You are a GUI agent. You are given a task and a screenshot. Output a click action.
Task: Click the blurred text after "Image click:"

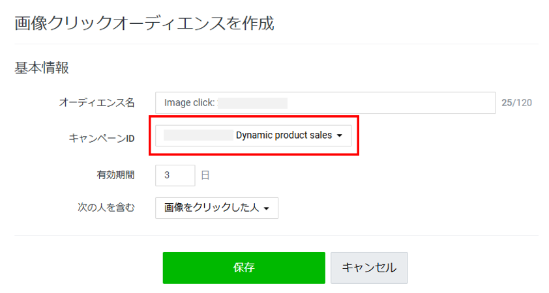click(252, 103)
